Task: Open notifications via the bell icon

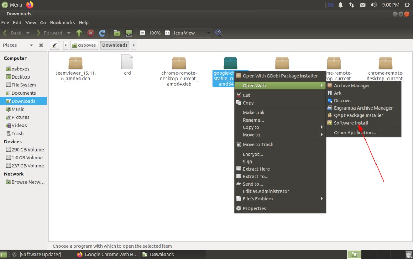Action: (340, 5)
